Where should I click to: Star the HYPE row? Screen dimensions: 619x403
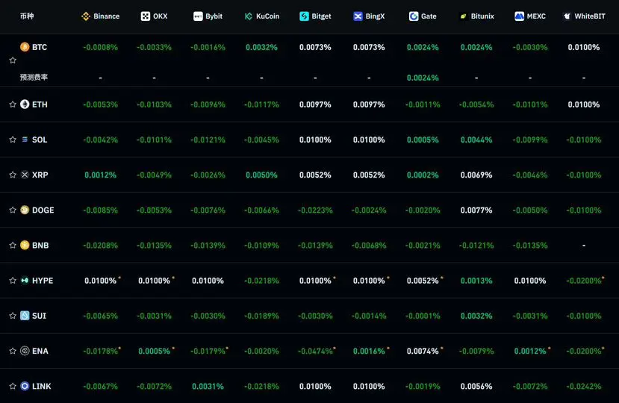(x=13, y=281)
